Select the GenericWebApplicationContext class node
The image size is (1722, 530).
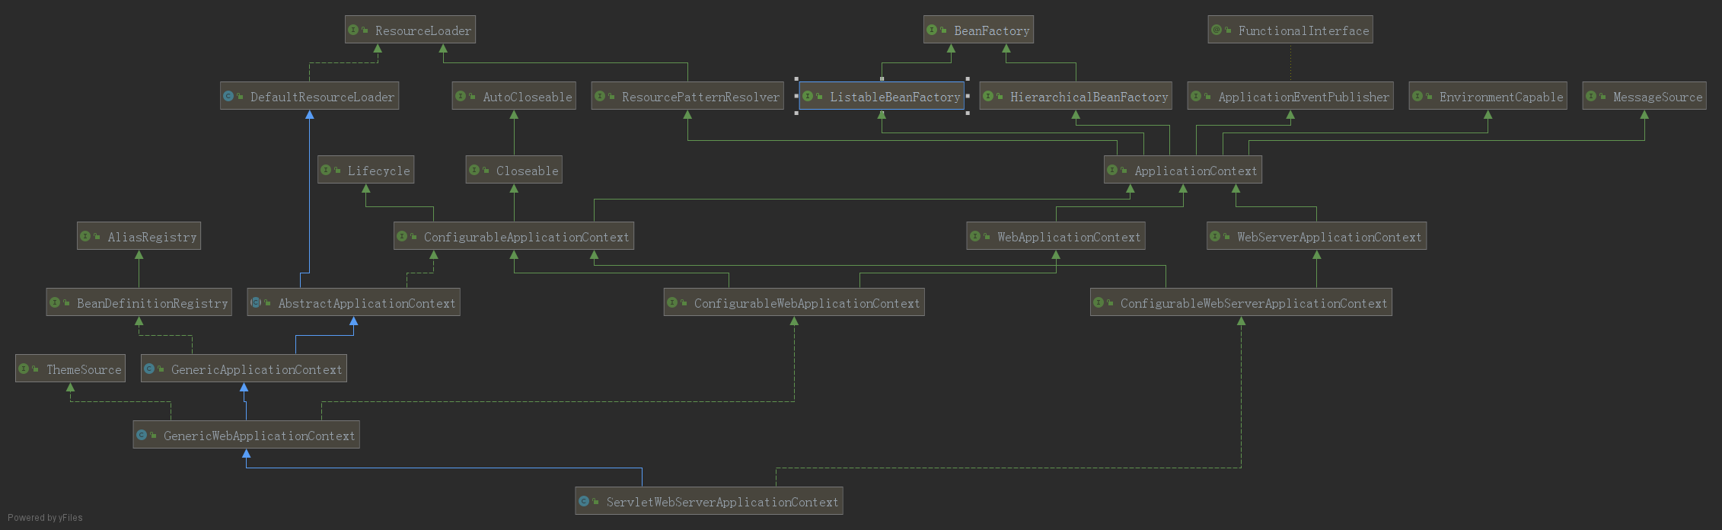pos(246,435)
